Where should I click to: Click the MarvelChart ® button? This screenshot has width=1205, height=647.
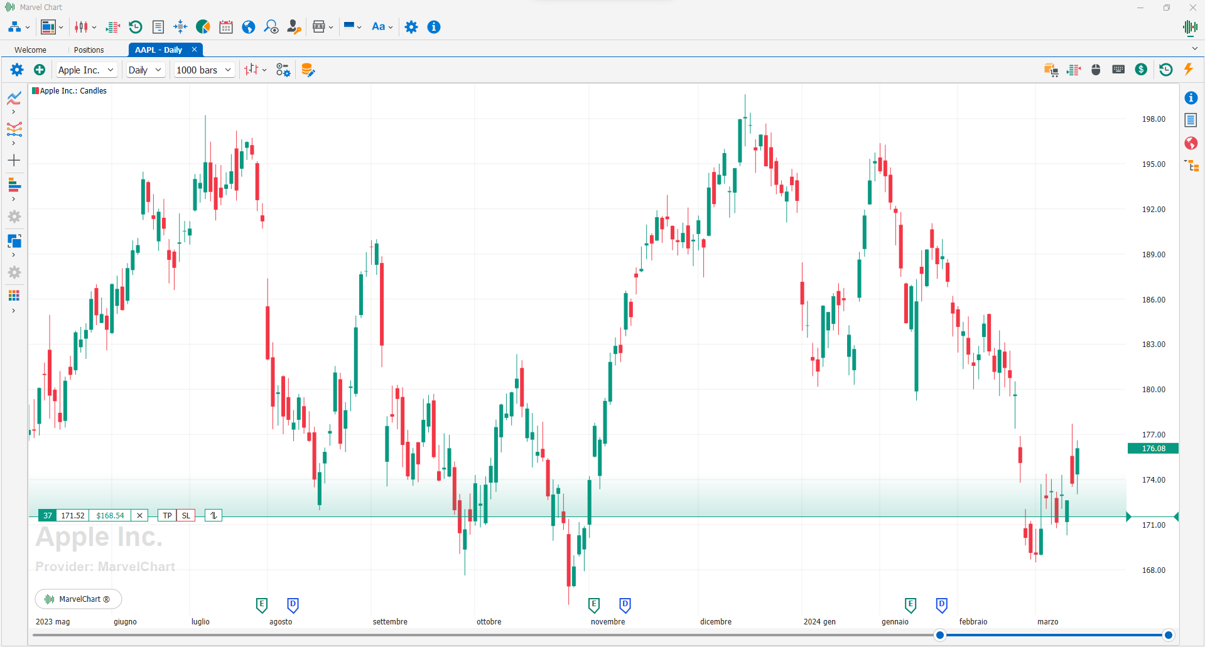point(78,599)
